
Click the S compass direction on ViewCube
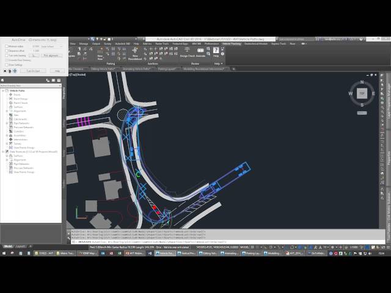point(362,105)
